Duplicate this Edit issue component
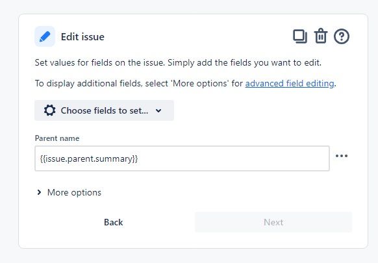378x263 pixels. coord(300,36)
